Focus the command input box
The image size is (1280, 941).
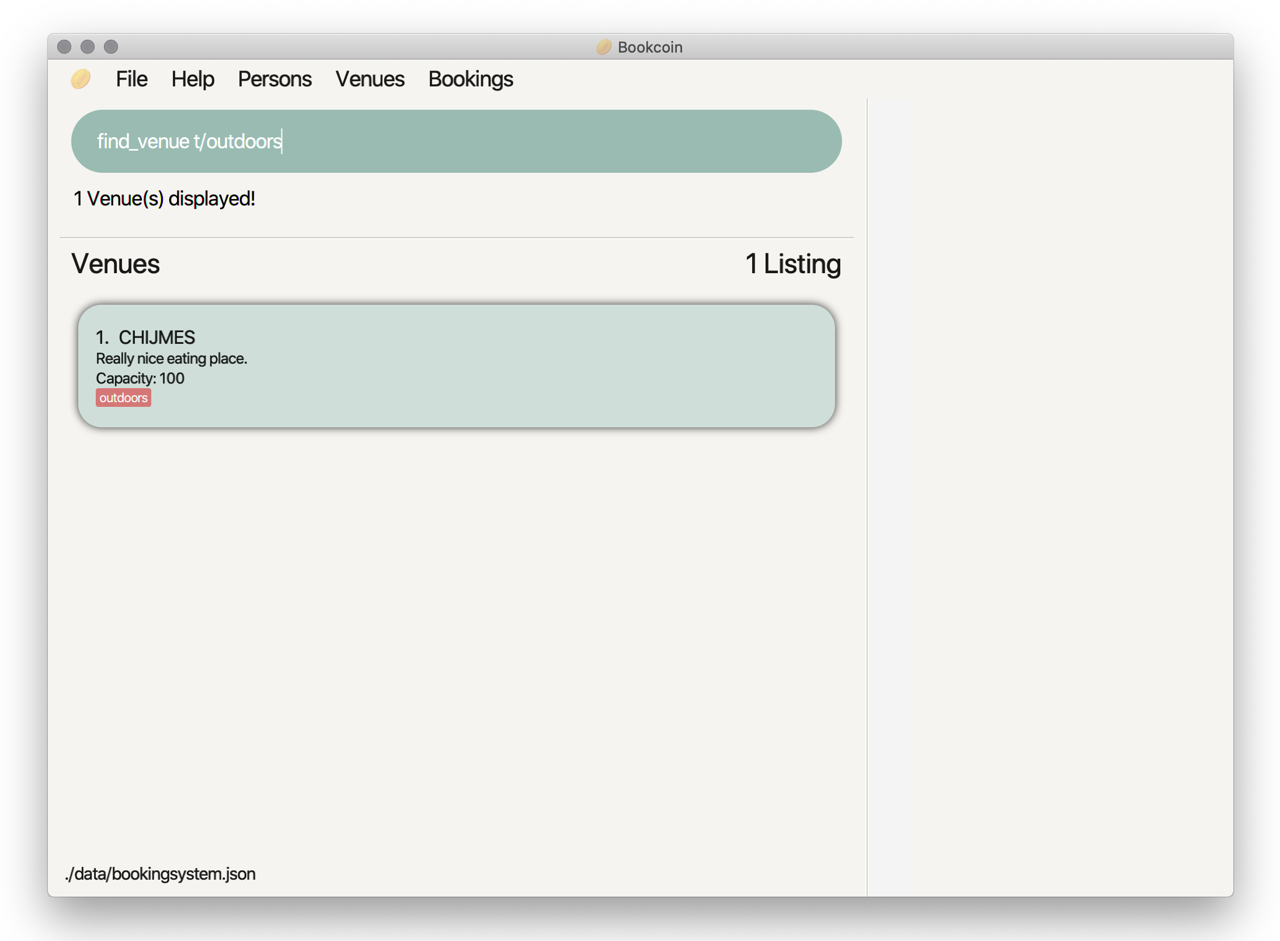(x=456, y=141)
